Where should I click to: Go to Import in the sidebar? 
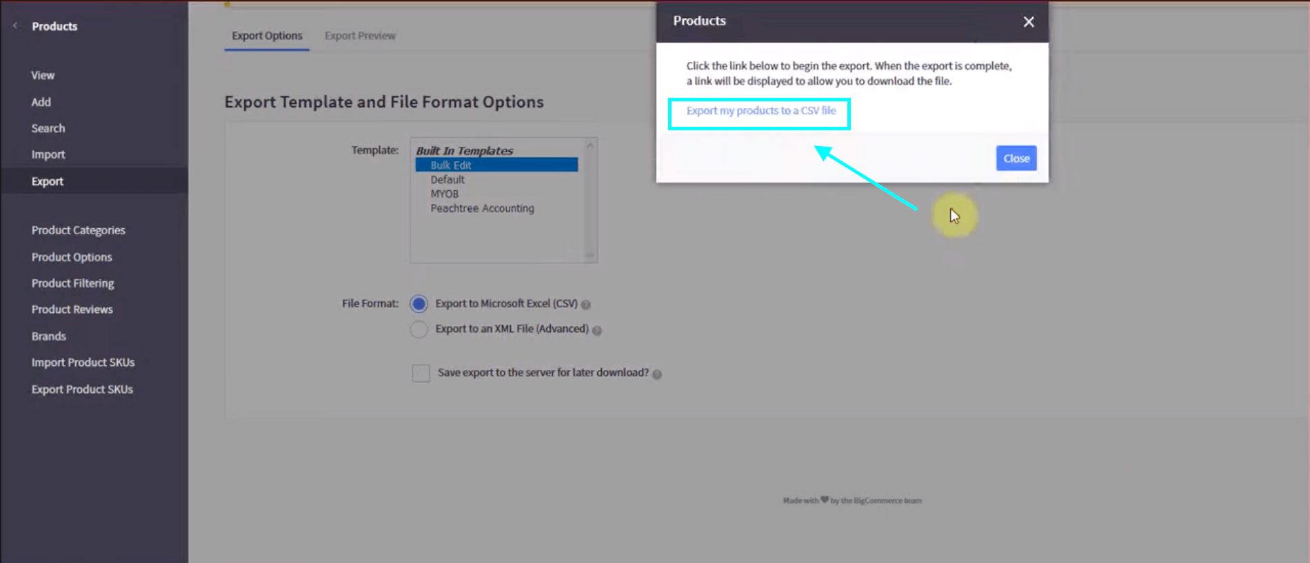[x=48, y=154]
